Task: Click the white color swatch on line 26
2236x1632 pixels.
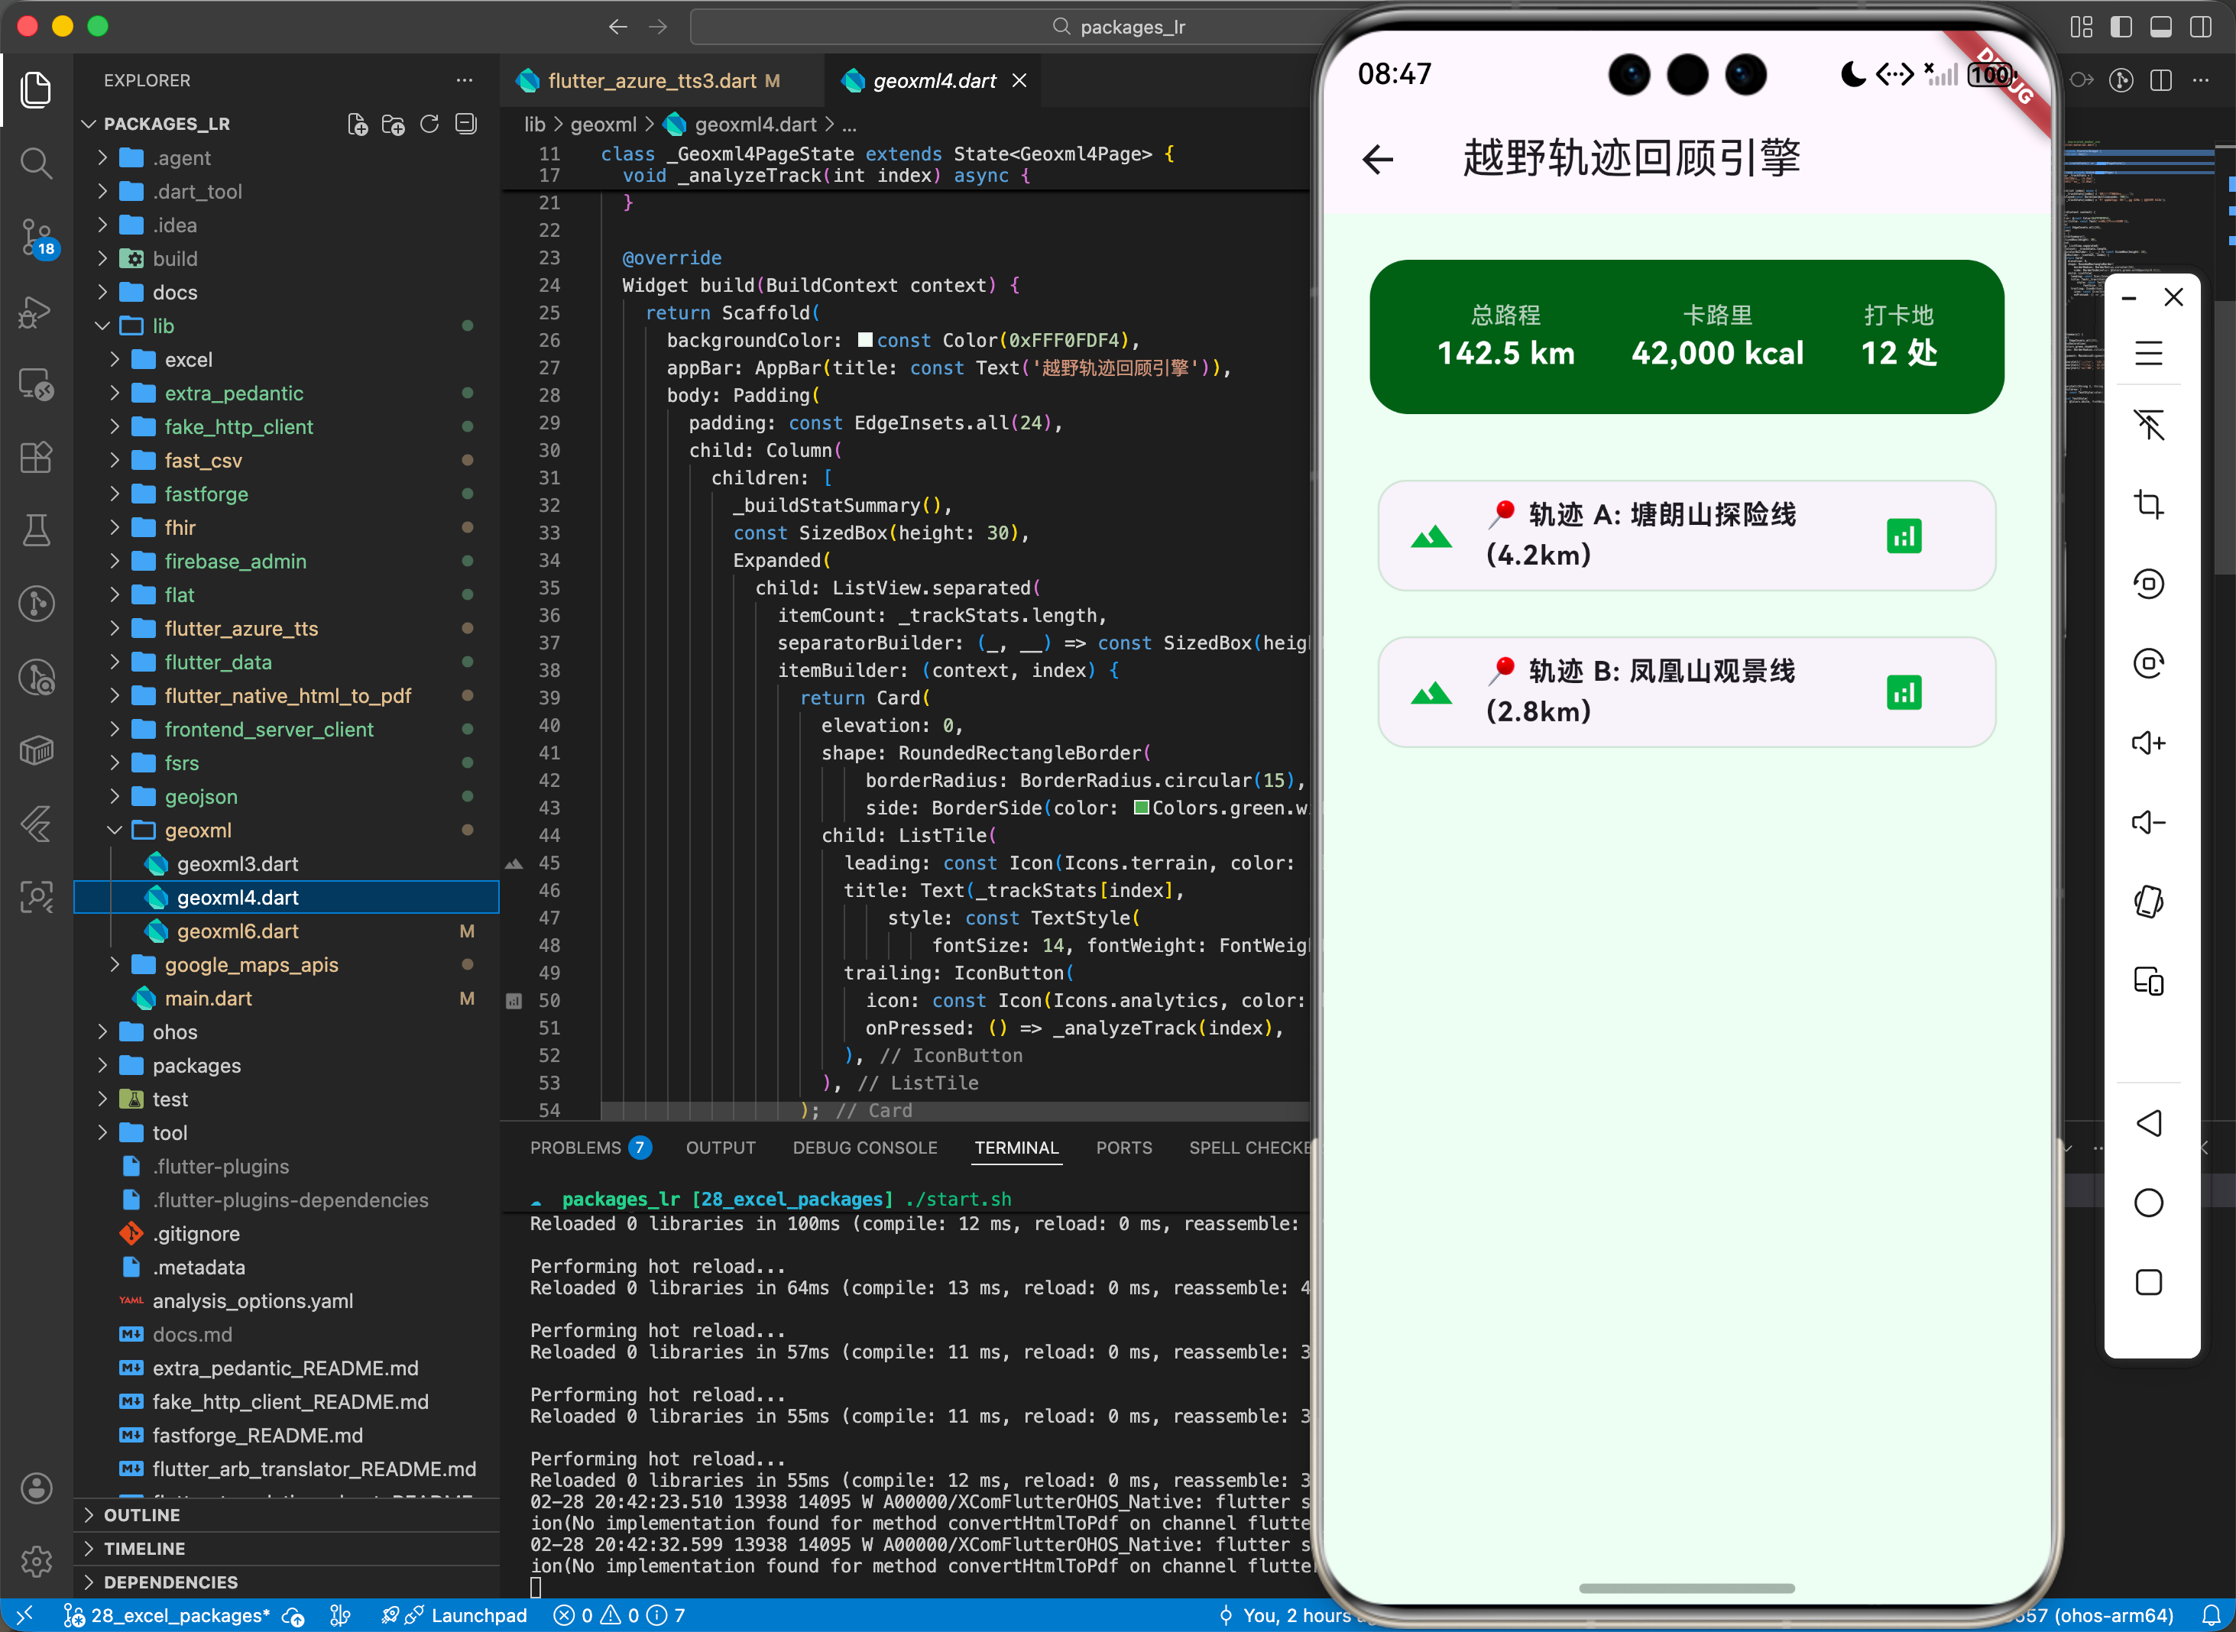Action: click(864, 341)
